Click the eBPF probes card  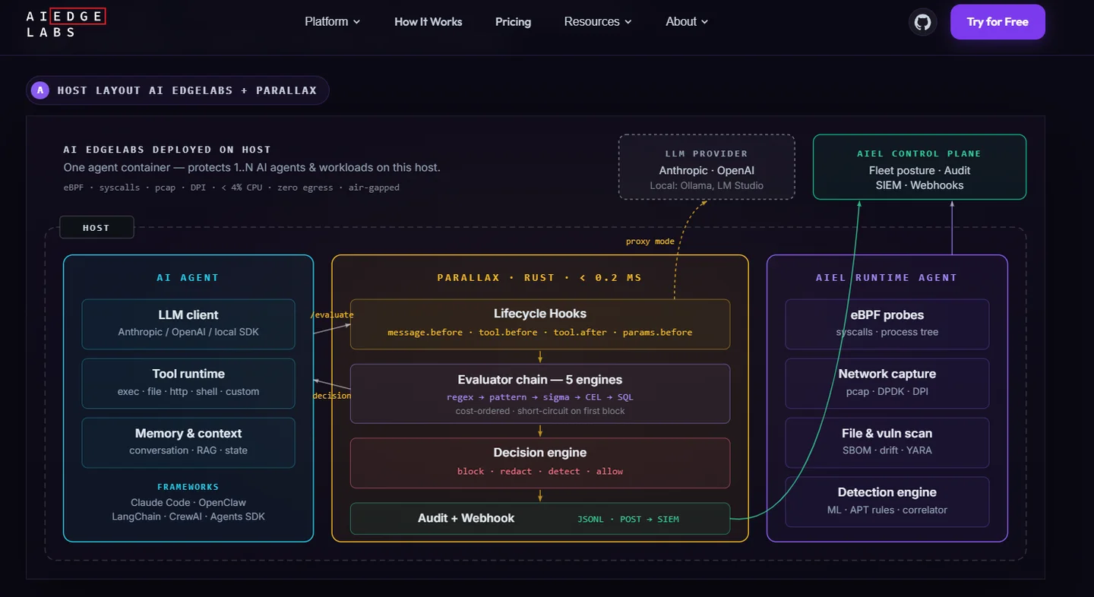(x=887, y=324)
